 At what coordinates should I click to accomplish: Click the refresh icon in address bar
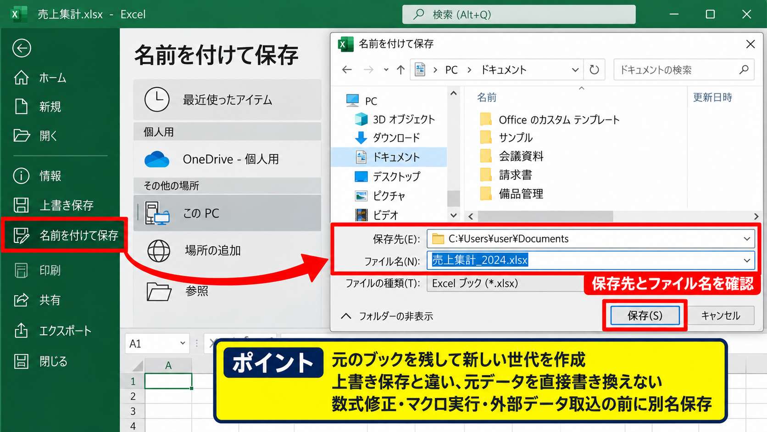(594, 69)
